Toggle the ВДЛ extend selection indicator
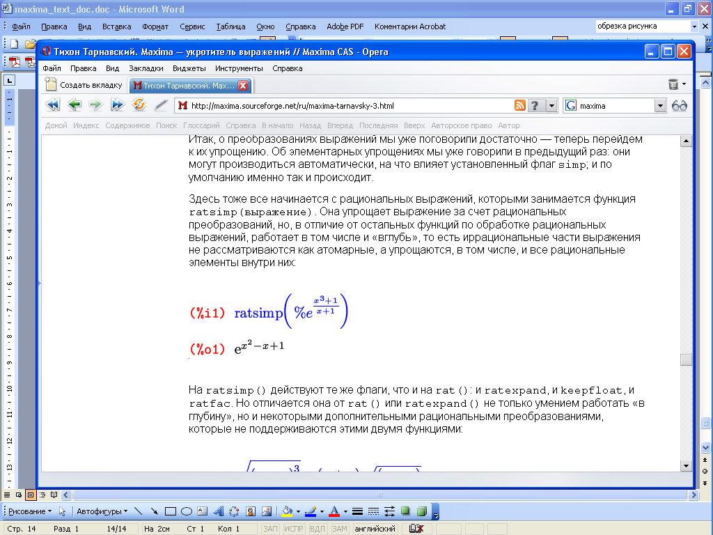Screen dimensions: 713x535 (x=318, y=529)
